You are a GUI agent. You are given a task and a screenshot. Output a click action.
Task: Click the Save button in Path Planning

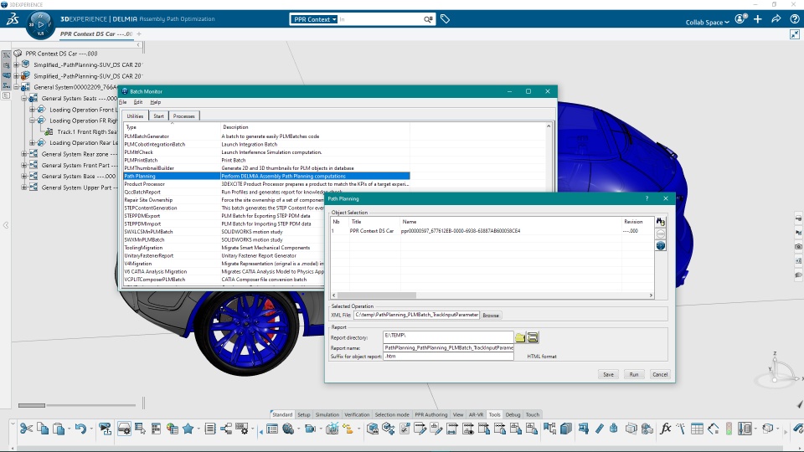click(x=608, y=374)
